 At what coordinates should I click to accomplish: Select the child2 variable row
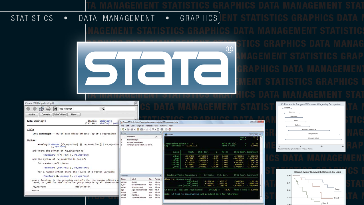[140, 195]
